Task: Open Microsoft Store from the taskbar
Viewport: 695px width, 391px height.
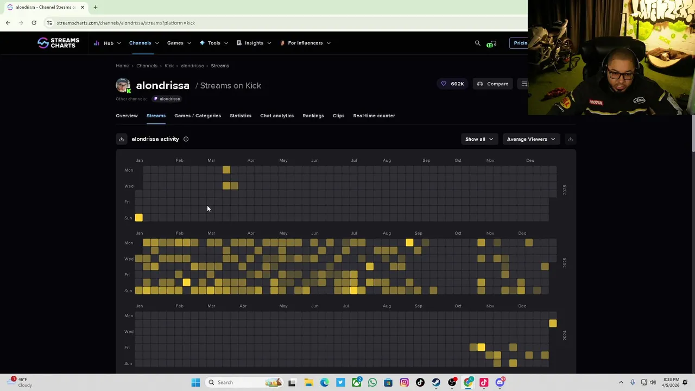Action: (388, 382)
